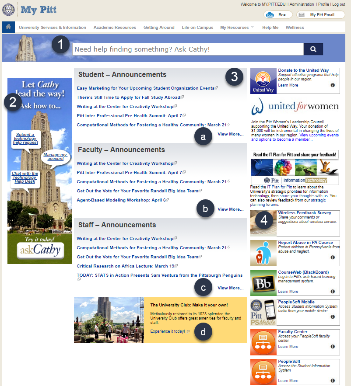Open external link icon beside Easy Marketing announcement
351x386 pixels.
pyautogui.click(x=216, y=87)
